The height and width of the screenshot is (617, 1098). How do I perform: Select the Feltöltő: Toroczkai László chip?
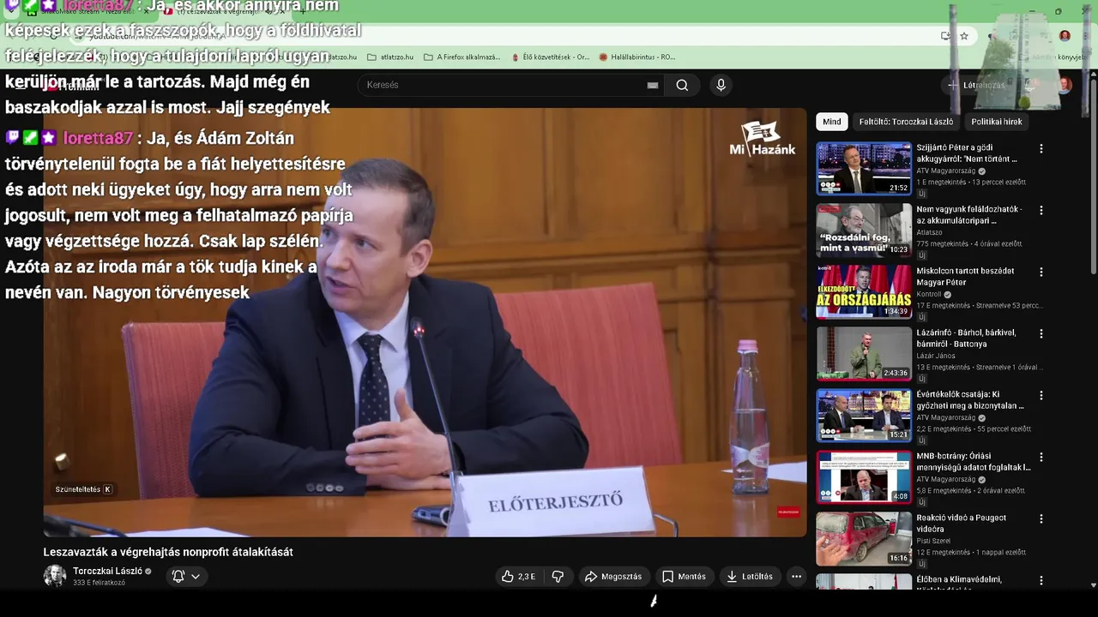[906, 122]
